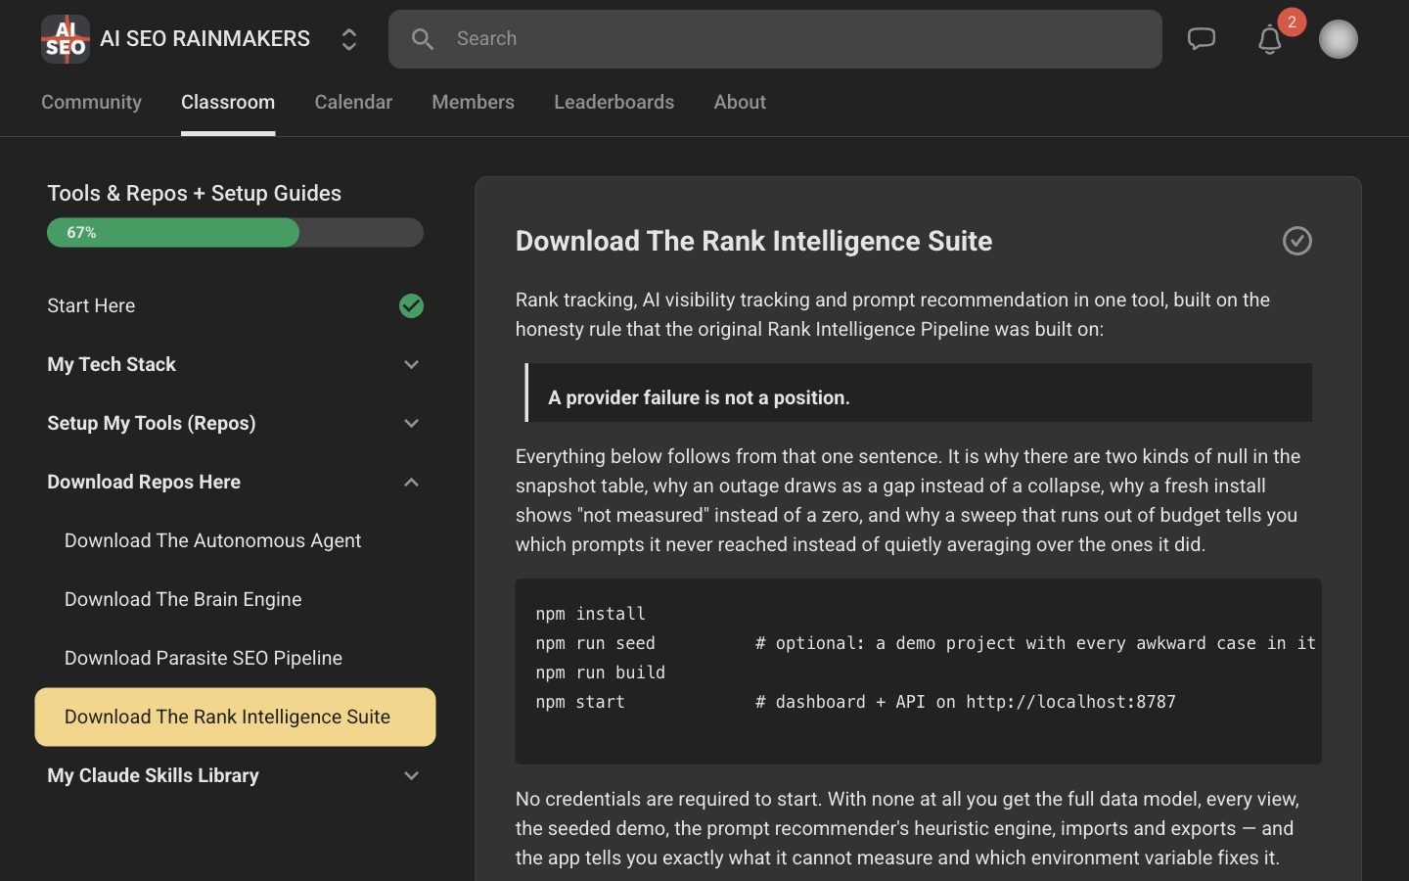This screenshot has width=1409, height=881.
Task: Switch to the Community tab
Action: click(91, 102)
